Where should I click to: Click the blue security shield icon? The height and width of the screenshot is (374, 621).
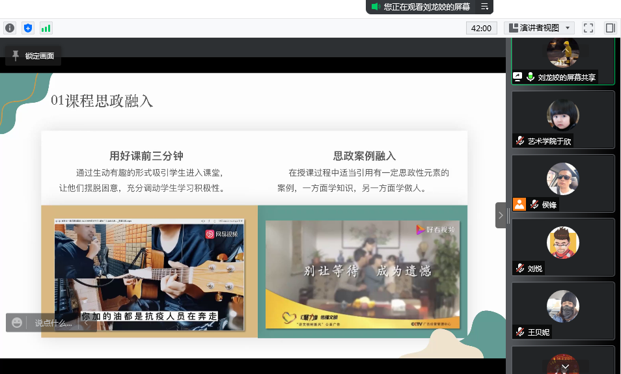(x=28, y=28)
